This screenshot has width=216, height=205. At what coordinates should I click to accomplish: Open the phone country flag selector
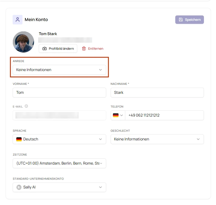[118, 115]
